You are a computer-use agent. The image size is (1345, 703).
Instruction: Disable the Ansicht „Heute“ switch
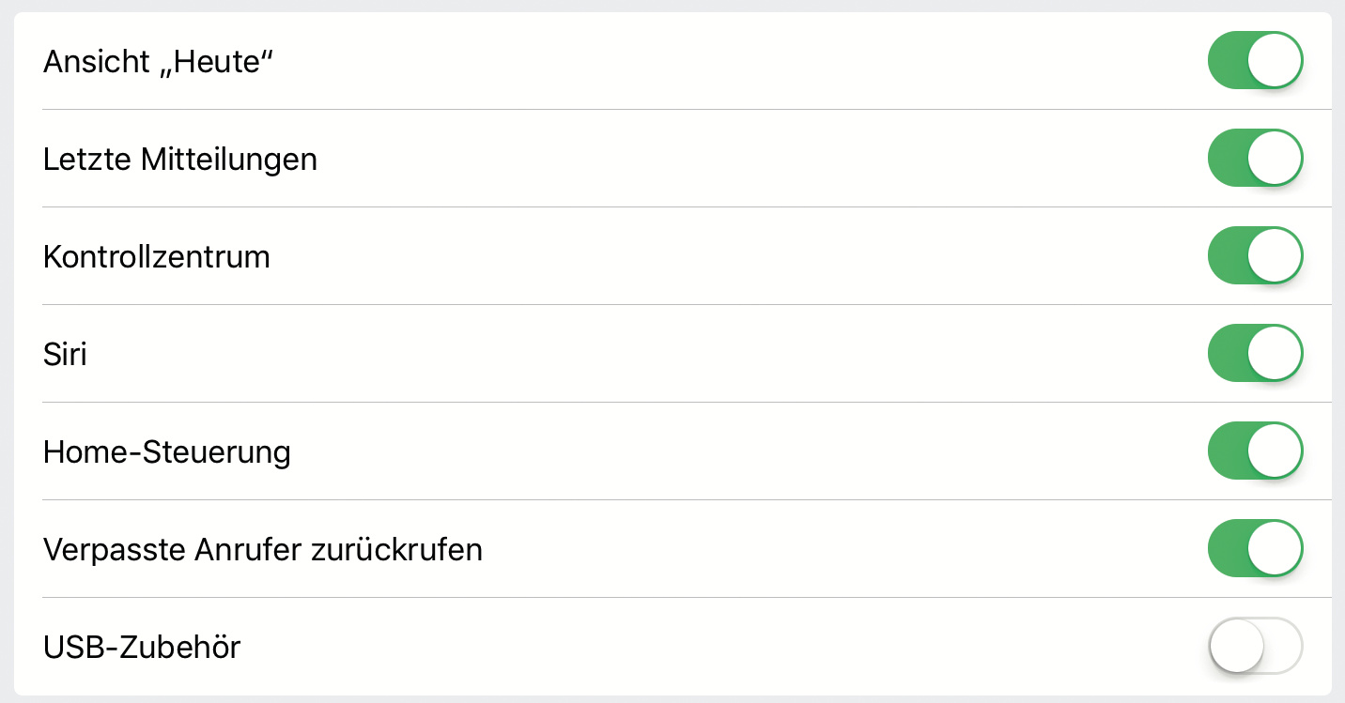coord(1255,61)
